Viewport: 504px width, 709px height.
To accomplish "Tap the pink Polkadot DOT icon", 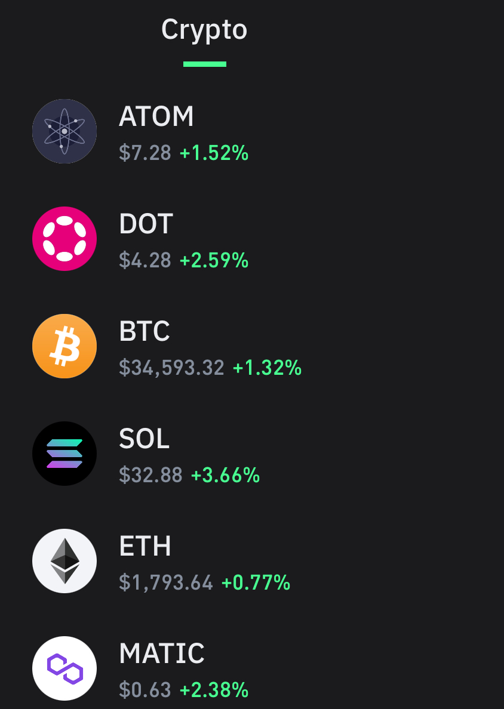I will [x=64, y=239].
